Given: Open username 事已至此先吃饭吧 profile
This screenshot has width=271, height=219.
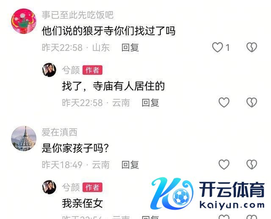Looking at the screenshot, I should click(77, 15).
